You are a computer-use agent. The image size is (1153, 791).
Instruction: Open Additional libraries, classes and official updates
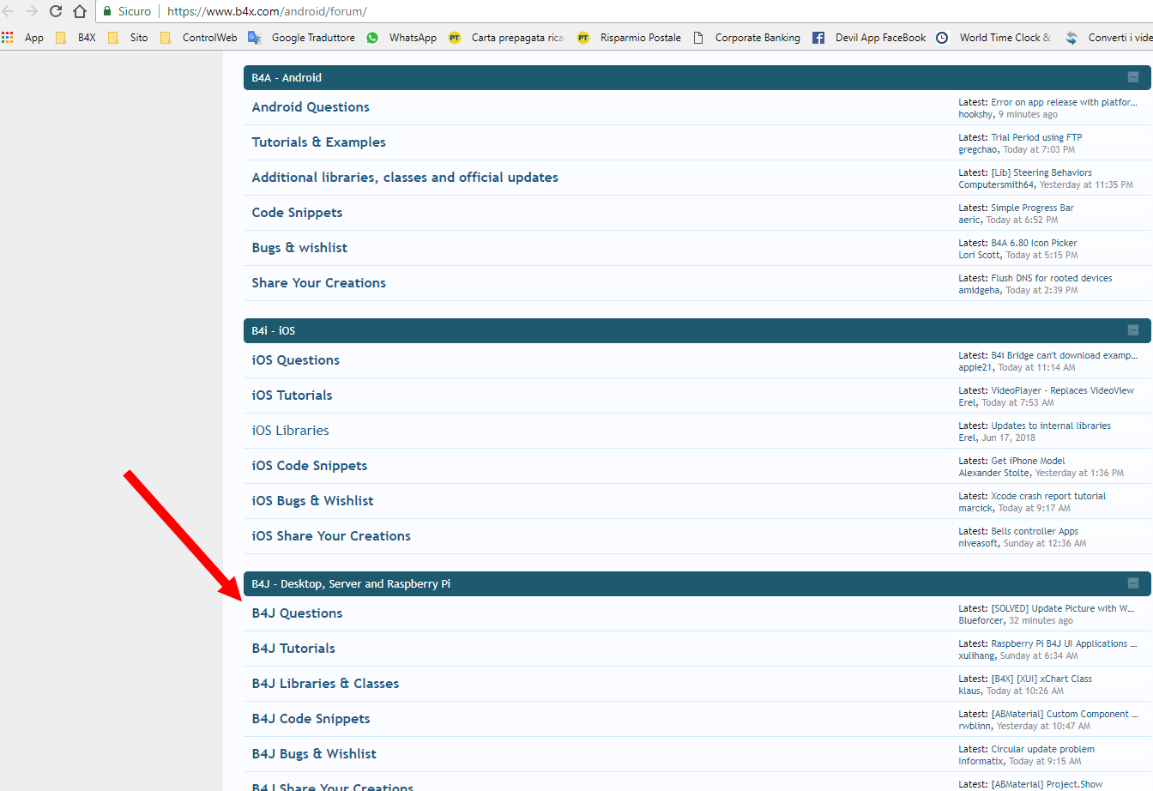405,178
